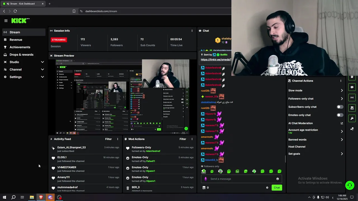
Task: Expand Set goals options
Action: tap(315, 154)
